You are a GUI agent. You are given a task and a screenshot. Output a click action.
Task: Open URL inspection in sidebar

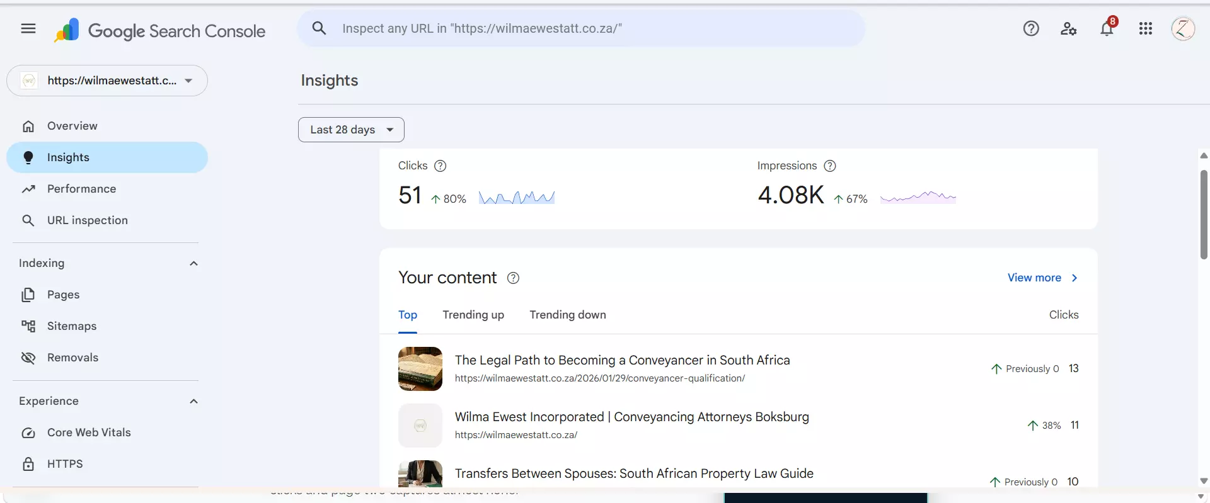pos(107,220)
